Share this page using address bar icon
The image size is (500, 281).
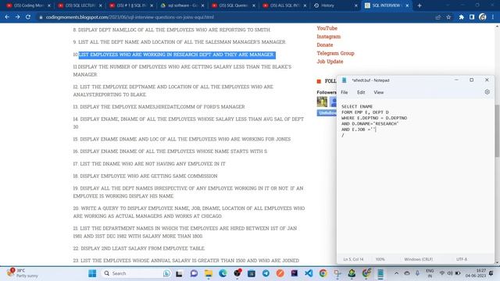pyautogui.click(x=437, y=17)
